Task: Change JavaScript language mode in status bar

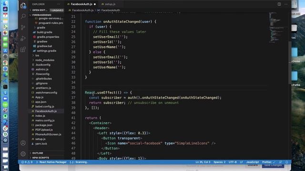Action: pyautogui.click(x=253, y=162)
